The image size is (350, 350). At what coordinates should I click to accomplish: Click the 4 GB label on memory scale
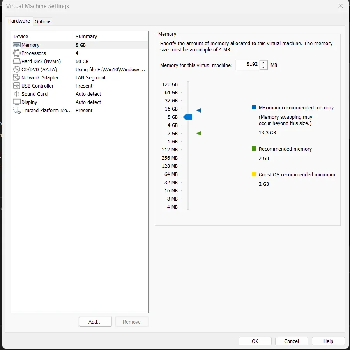pos(173,125)
